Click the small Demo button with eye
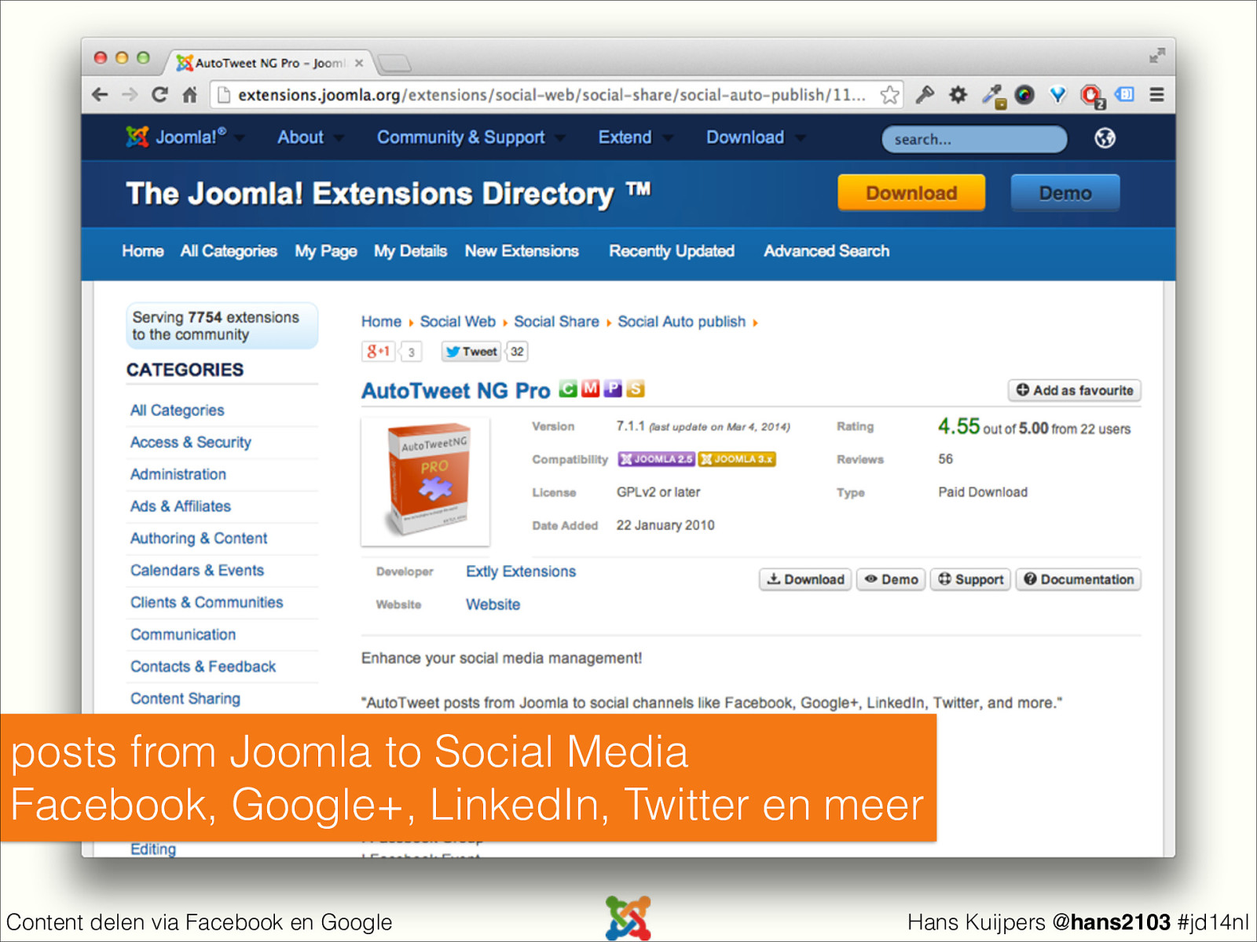 click(x=891, y=579)
